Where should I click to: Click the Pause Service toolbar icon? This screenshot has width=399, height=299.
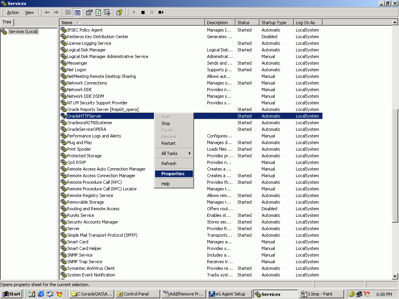152,12
